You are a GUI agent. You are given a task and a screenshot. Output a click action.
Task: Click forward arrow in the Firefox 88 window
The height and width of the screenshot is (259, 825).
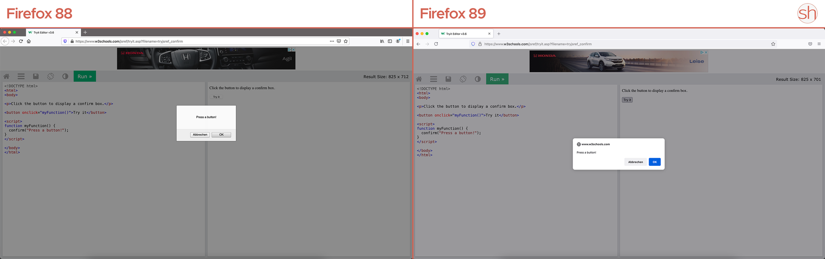(13, 41)
